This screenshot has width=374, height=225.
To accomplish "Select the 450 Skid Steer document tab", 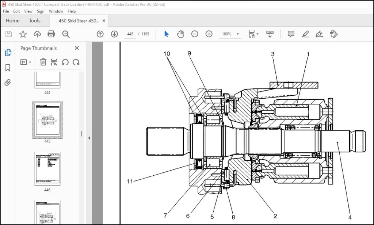I will 79,21.
